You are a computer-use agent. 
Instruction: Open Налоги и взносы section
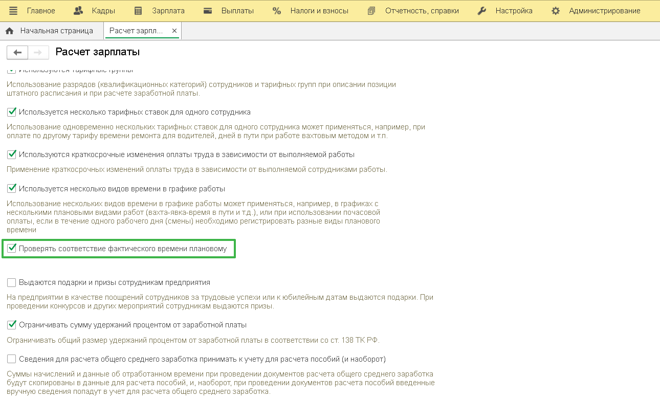pyautogui.click(x=319, y=11)
